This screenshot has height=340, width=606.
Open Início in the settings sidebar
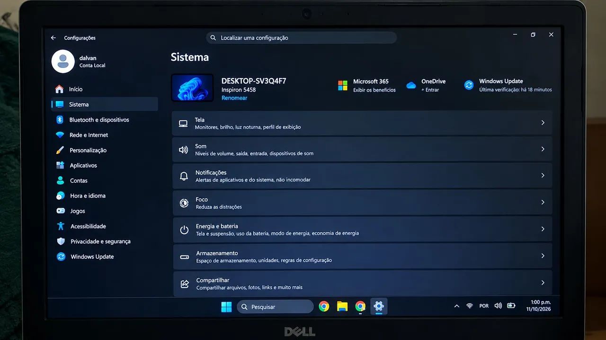pyautogui.click(x=105, y=89)
